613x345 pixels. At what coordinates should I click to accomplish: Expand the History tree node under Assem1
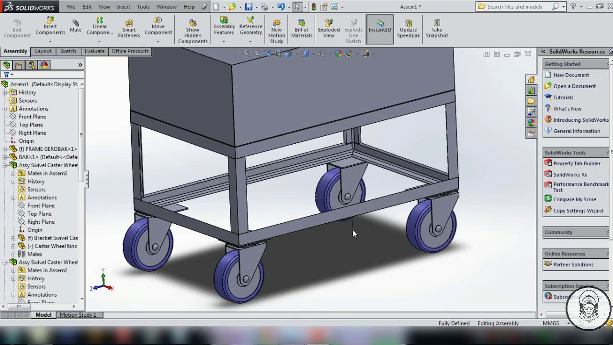[x=5, y=92]
